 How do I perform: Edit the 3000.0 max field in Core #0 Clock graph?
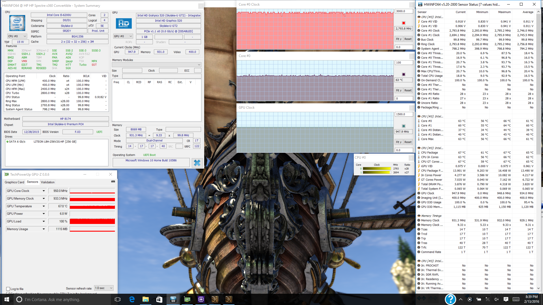coord(404,11)
